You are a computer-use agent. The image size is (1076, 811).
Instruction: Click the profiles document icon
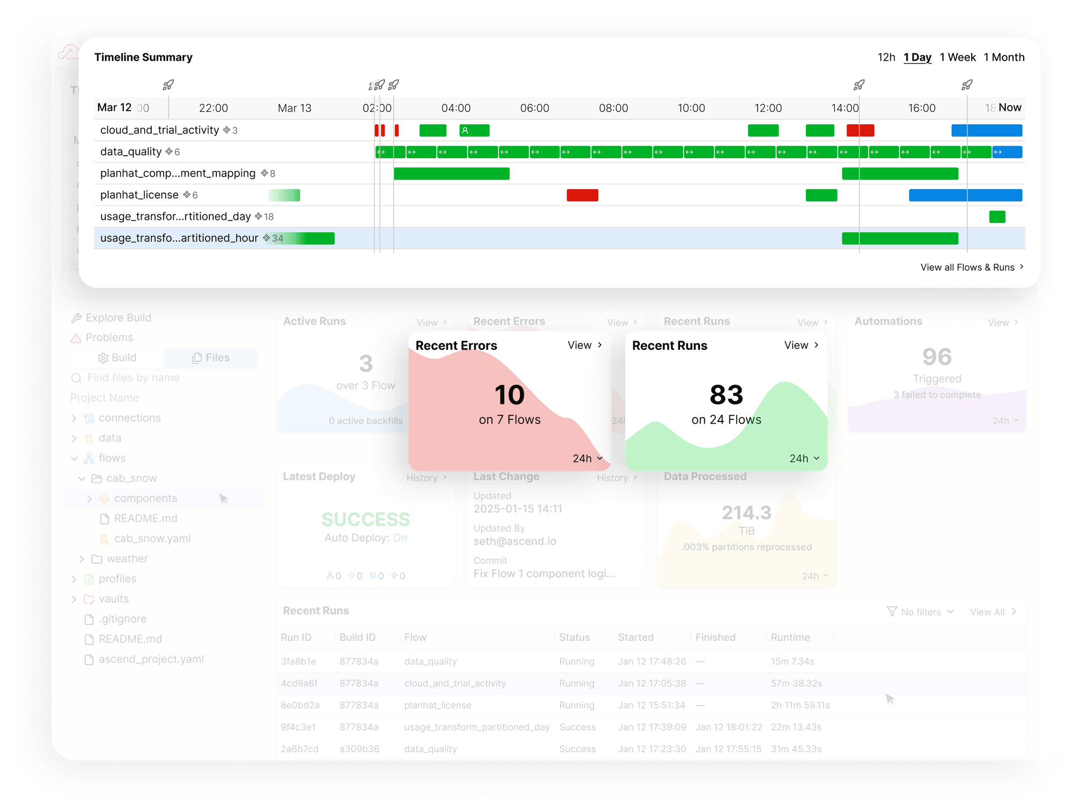89,579
